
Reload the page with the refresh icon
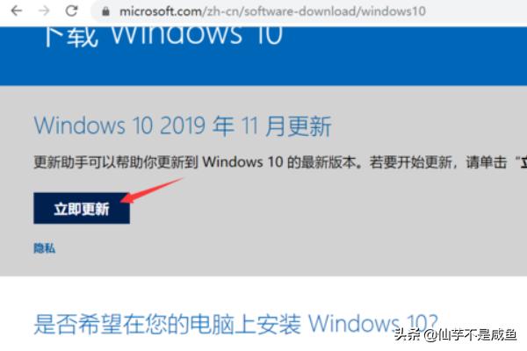pos(71,11)
